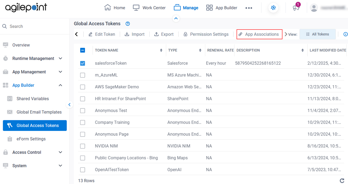Uncheck the salesforceToken checkbox
Viewport: 348px width, 184px height.
(x=83, y=63)
